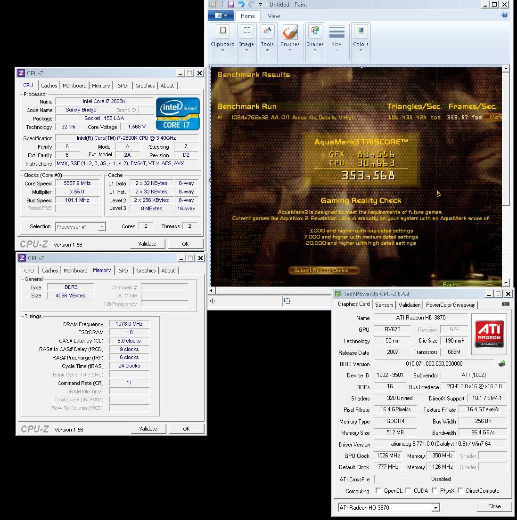Click Validate in the bottom CPU-Z window

coord(148,429)
